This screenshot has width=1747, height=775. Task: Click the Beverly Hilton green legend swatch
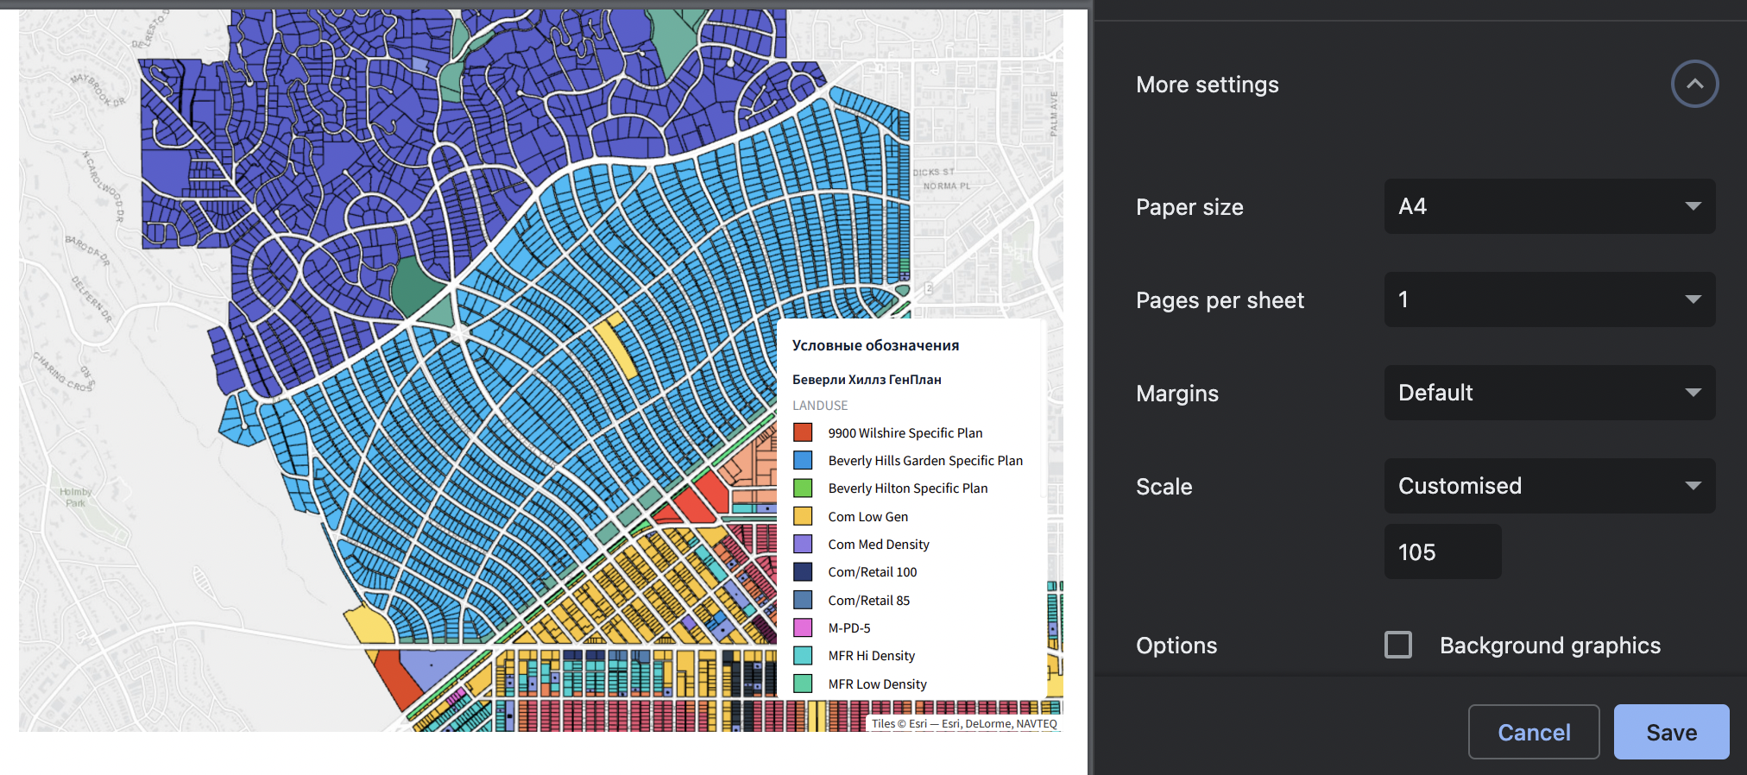coord(803,488)
